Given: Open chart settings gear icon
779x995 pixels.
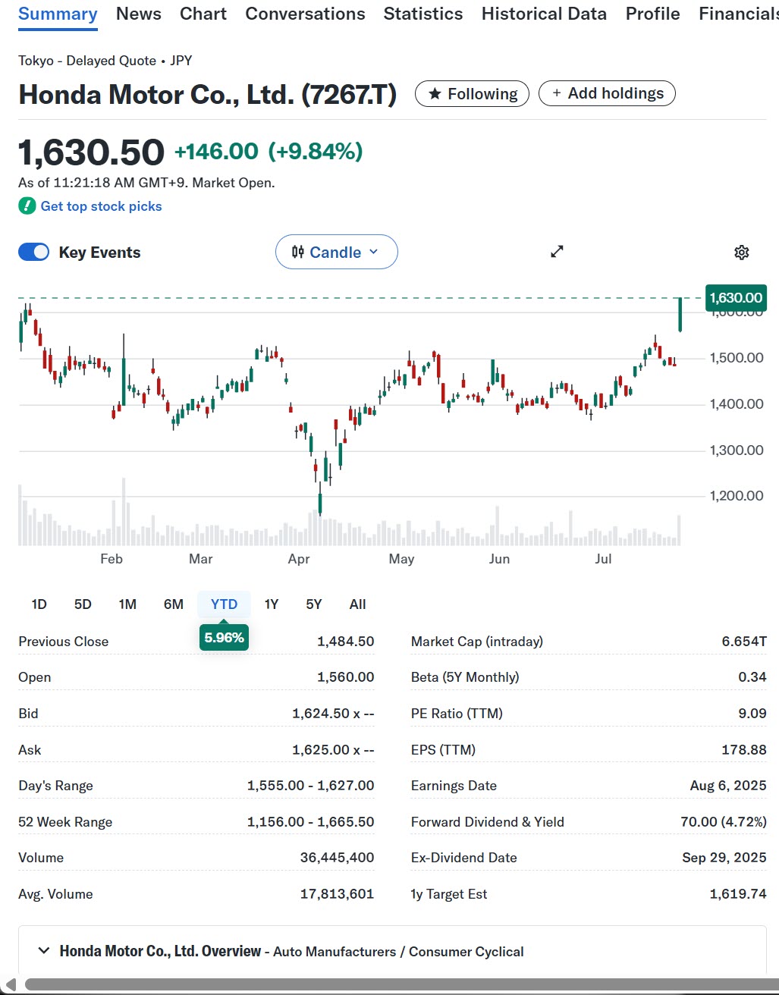Looking at the screenshot, I should [x=742, y=253].
